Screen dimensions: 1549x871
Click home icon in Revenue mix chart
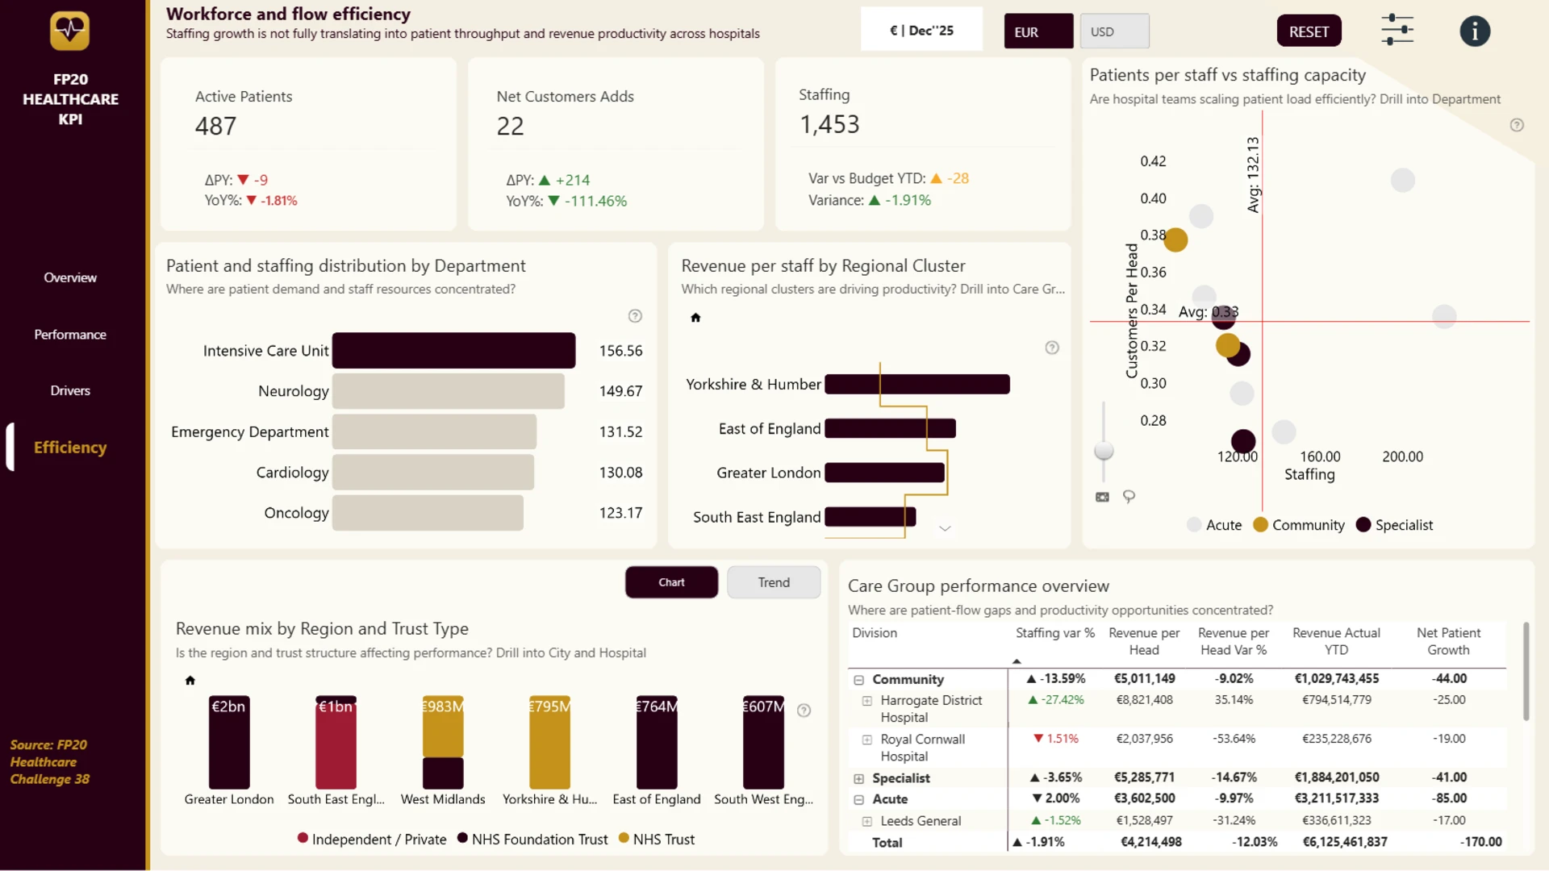(190, 681)
